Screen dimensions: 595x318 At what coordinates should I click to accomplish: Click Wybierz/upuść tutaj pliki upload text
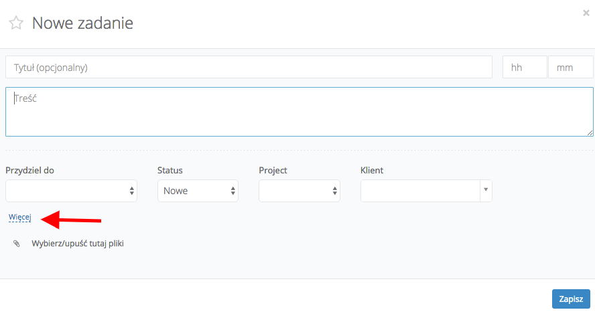78,244
